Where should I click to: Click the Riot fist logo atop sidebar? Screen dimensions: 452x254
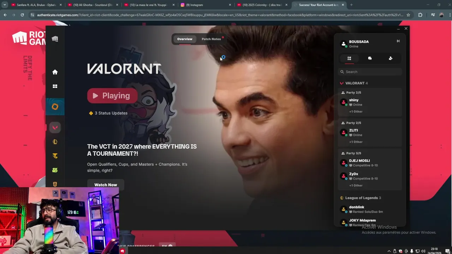(x=55, y=39)
